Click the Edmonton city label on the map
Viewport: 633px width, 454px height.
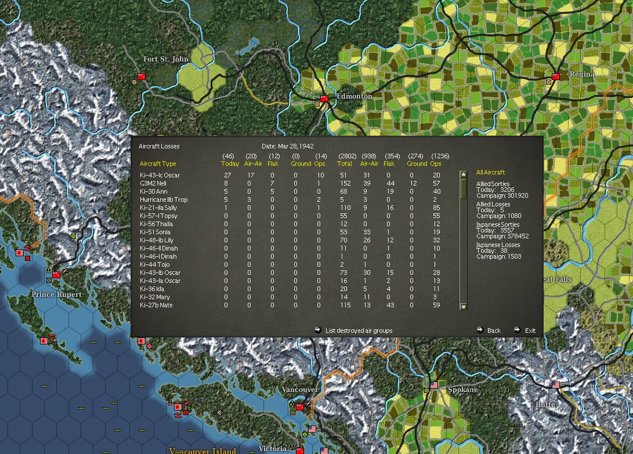coord(354,96)
